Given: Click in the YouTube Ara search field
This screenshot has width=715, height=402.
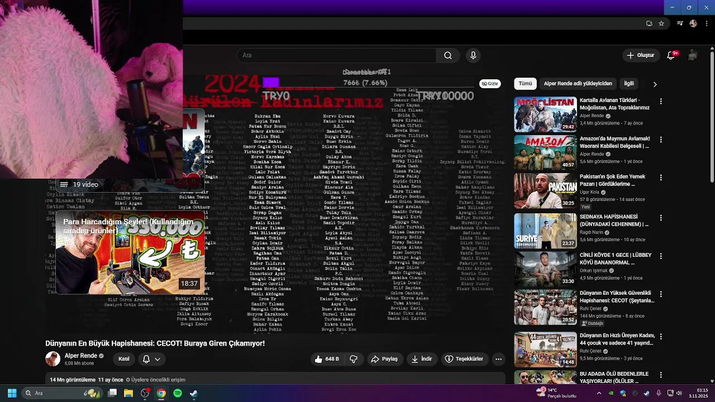Looking at the screenshot, I should pyautogui.click(x=336, y=55).
